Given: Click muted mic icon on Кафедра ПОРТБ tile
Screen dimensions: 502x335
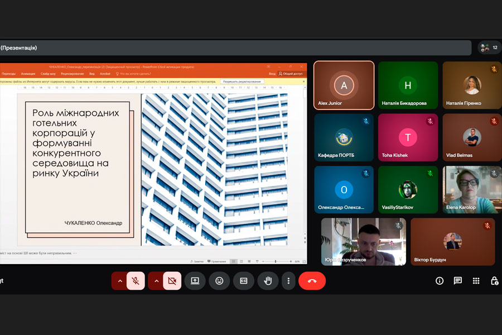Looking at the screenshot, I should point(366,121).
